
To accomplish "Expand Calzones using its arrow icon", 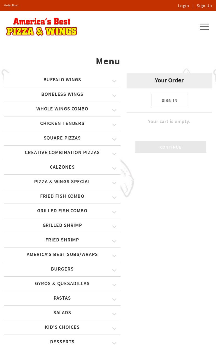I will click(x=114, y=168).
